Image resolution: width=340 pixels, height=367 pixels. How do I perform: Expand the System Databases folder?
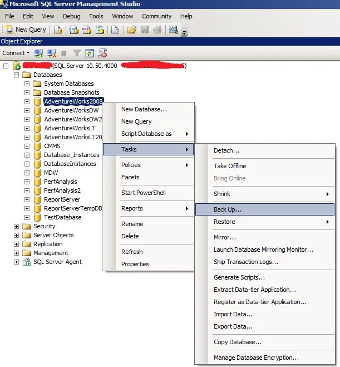pyautogui.click(x=27, y=84)
